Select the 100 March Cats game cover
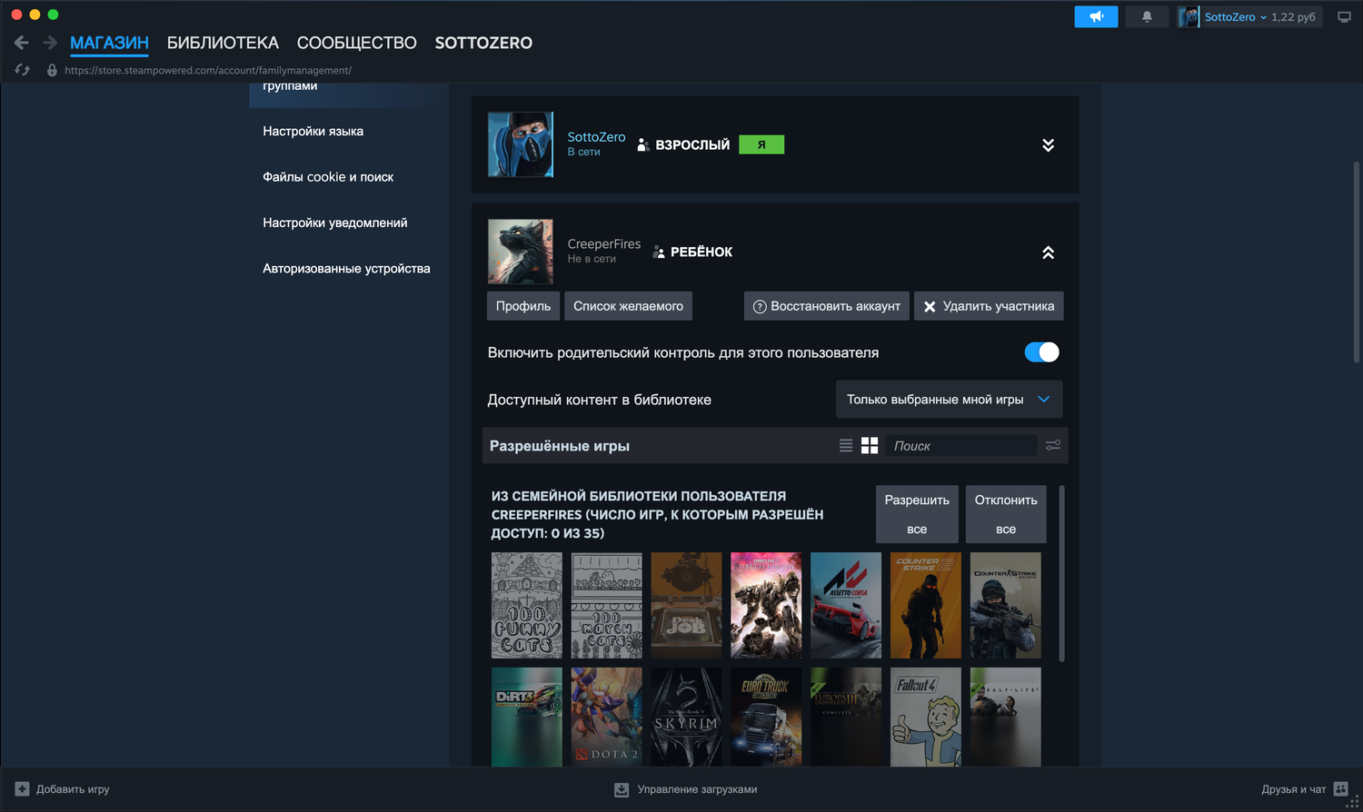Screen dimensions: 1363x812 point(607,605)
